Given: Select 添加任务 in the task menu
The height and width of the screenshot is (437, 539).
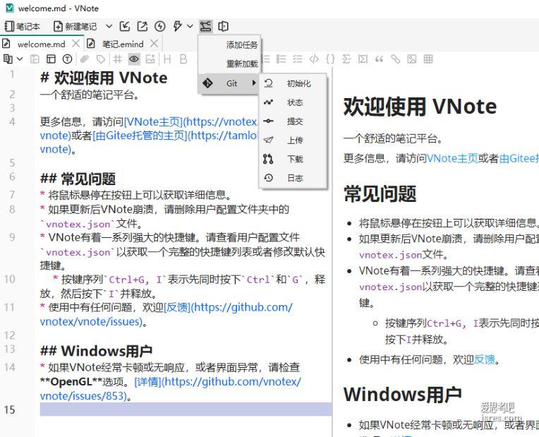Looking at the screenshot, I should (229, 44).
